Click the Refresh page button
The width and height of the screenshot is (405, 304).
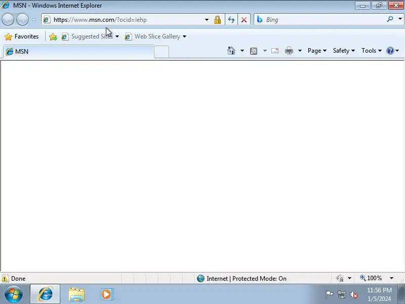[x=231, y=20]
